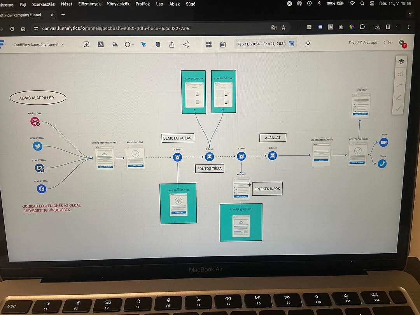
Task: Click the Export upload icon in the toolbar
Action: point(171,44)
